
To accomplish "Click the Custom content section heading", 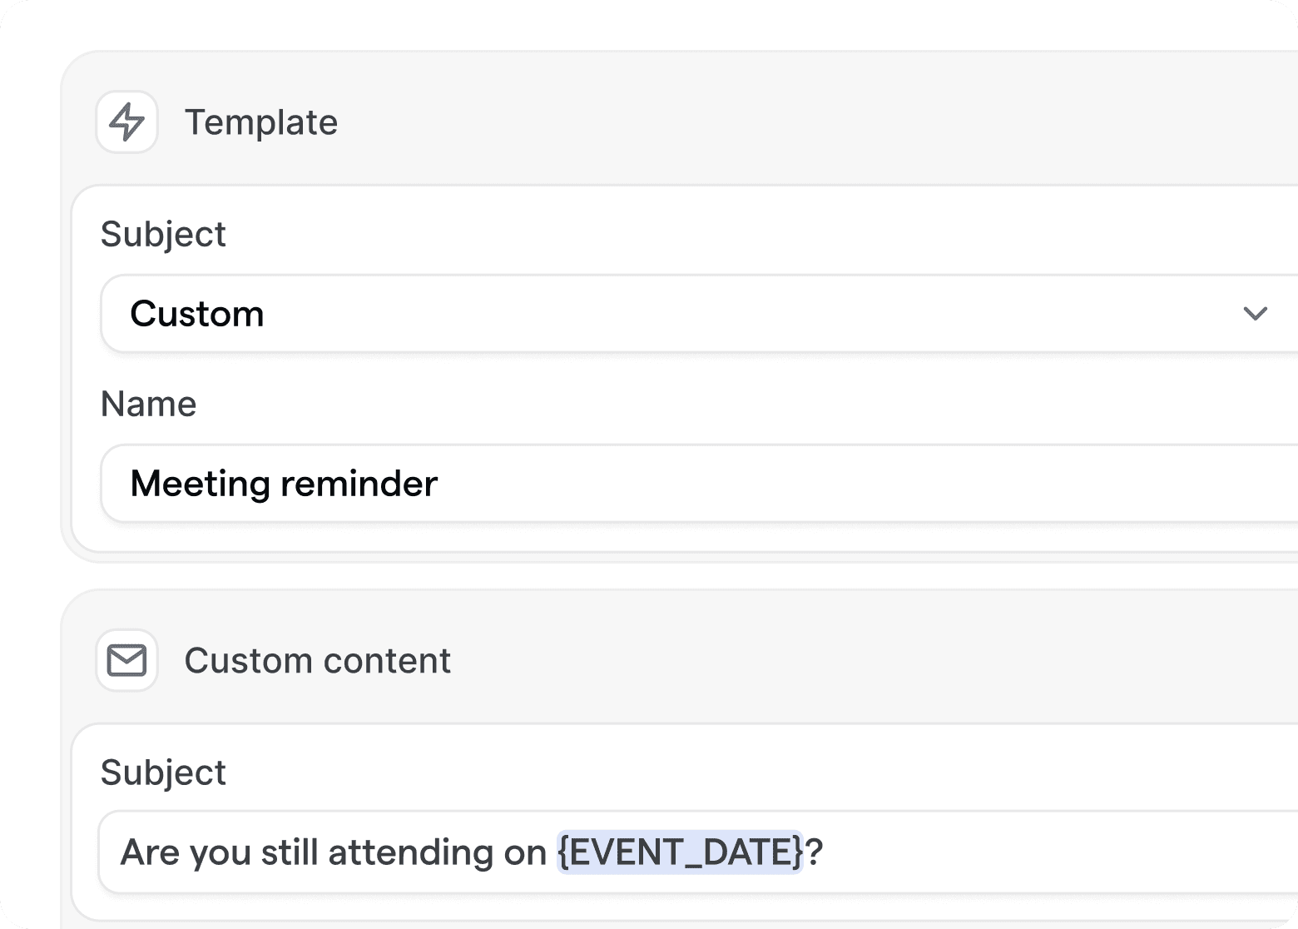I will click(x=317, y=661).
